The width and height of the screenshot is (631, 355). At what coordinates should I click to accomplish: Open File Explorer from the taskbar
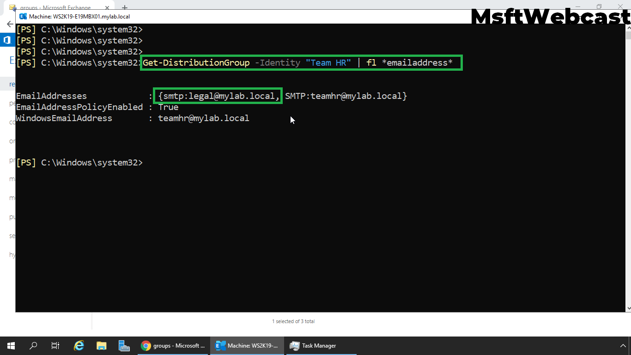click(101, 345)
